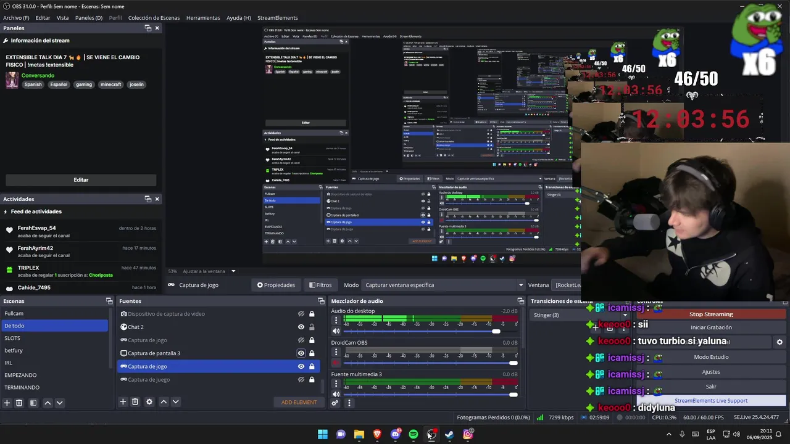Image resolution: width=790 pixels, height=444 pixels.
Task: Click Stop Streaming button
Action: pyautogui.click(x=711, y=314)
